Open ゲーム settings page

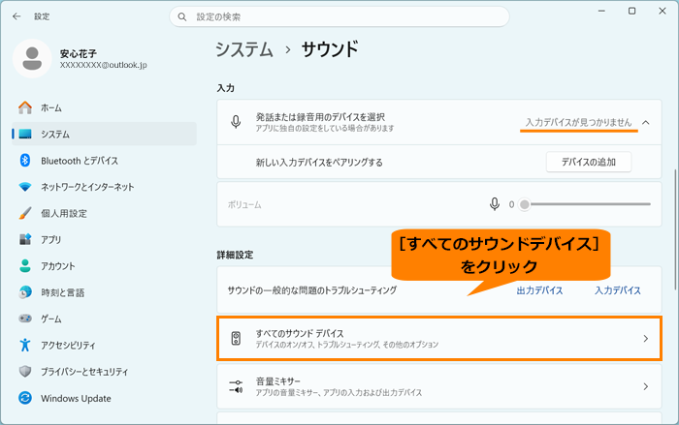point(104,319)
